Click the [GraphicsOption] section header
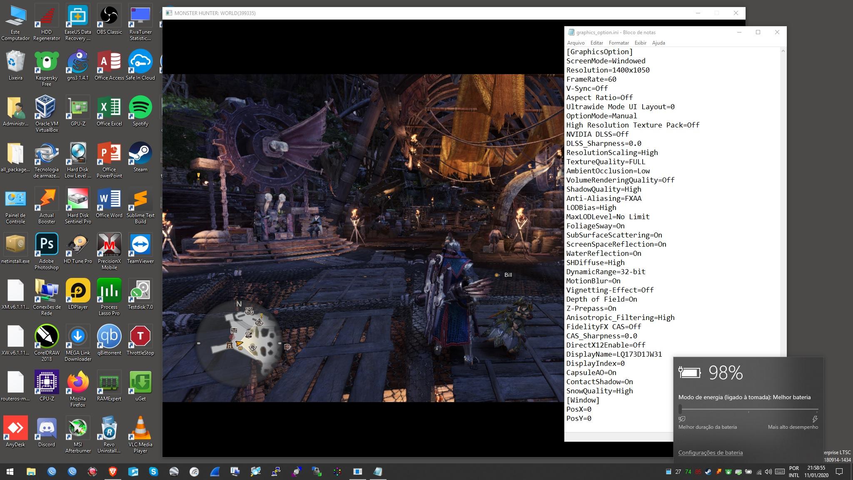The width and height of the screenshot is (853, 480). click(x=599, y=52)
